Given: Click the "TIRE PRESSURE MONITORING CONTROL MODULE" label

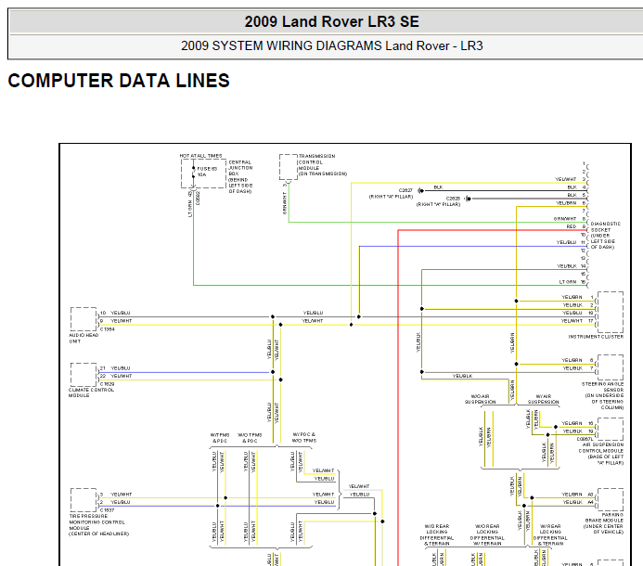Looking at the screenshot, I should [98, 525].
